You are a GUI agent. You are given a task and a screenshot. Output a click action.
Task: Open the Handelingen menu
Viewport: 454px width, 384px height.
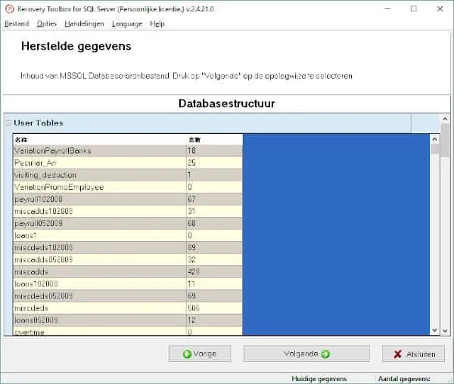click(x=84, y=23)
